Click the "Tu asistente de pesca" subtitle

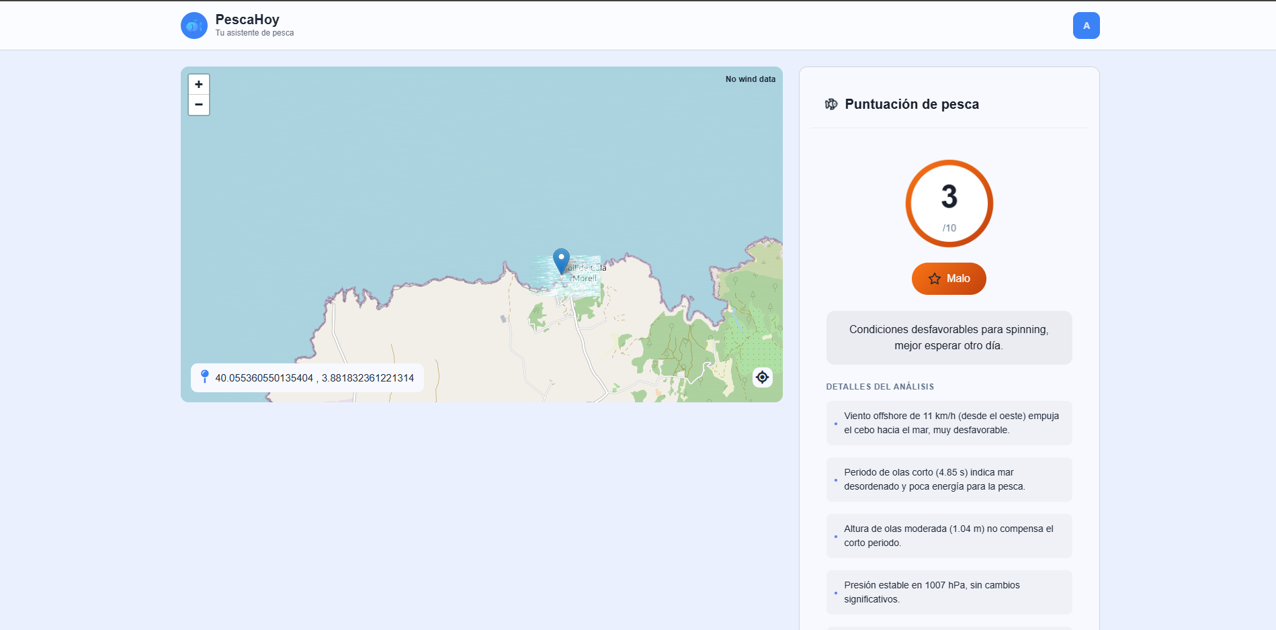pos(255,33)
